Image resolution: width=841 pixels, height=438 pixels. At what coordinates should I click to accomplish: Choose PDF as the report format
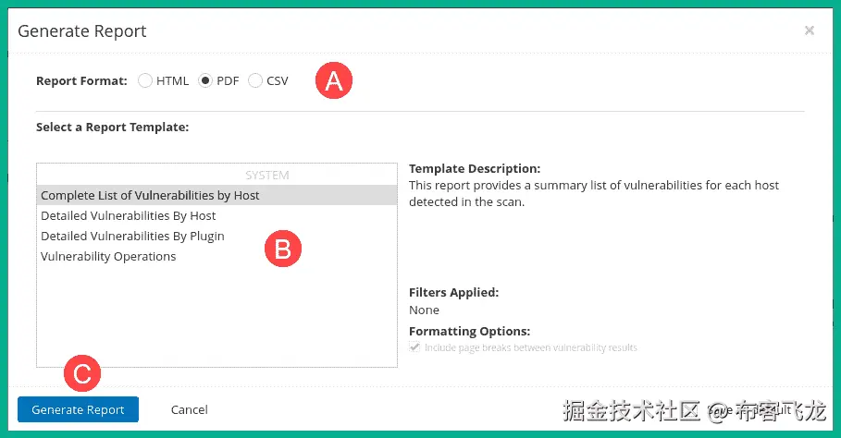point(205,80)
